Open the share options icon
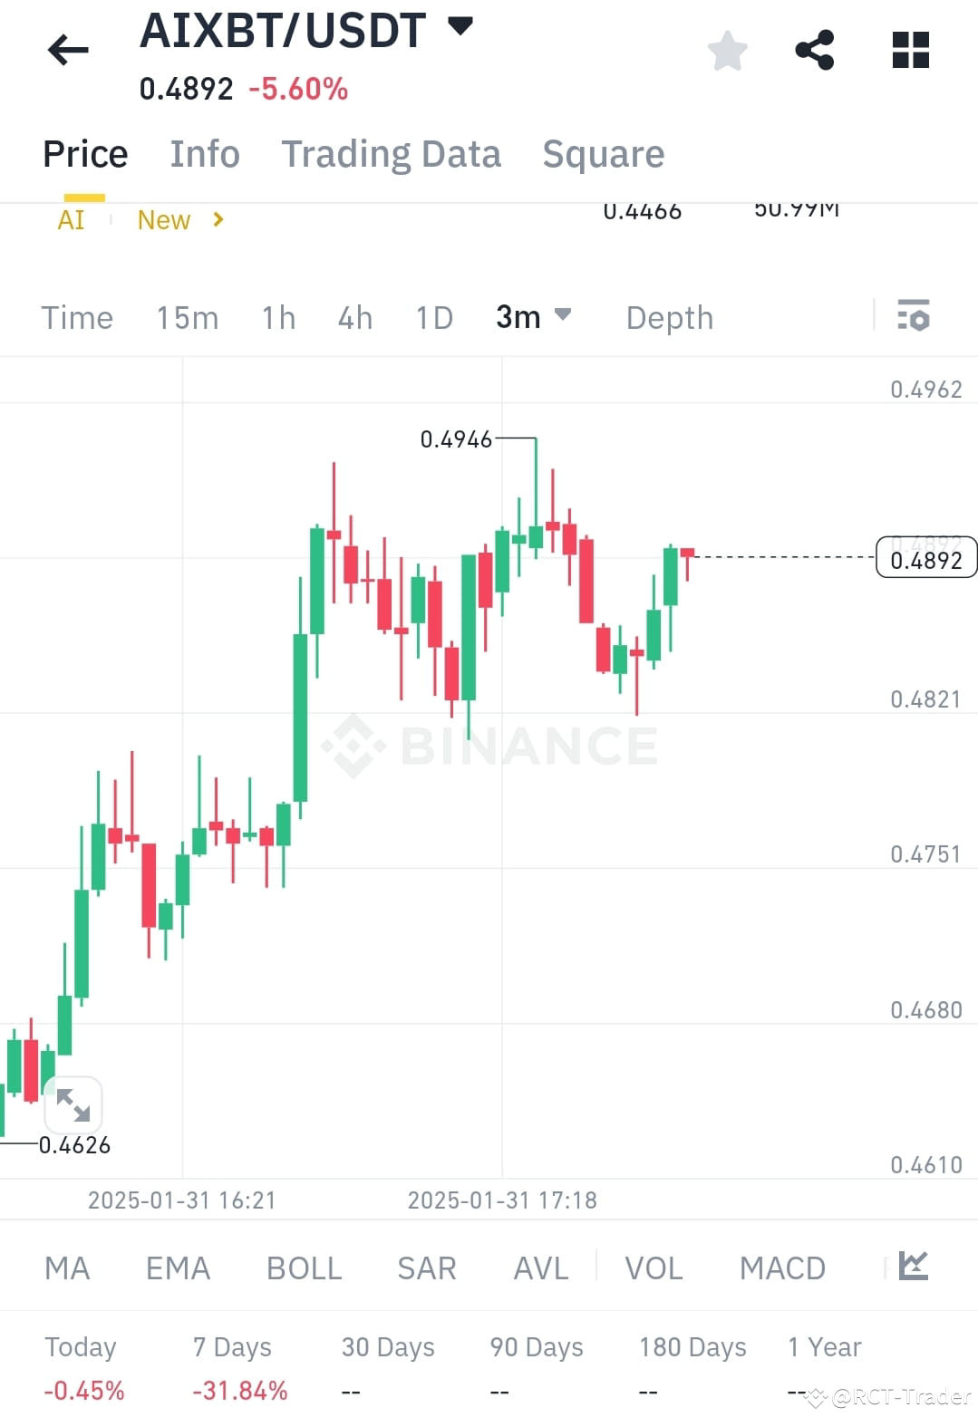Screen dimensions: 978x1417 tap(815, 51)
